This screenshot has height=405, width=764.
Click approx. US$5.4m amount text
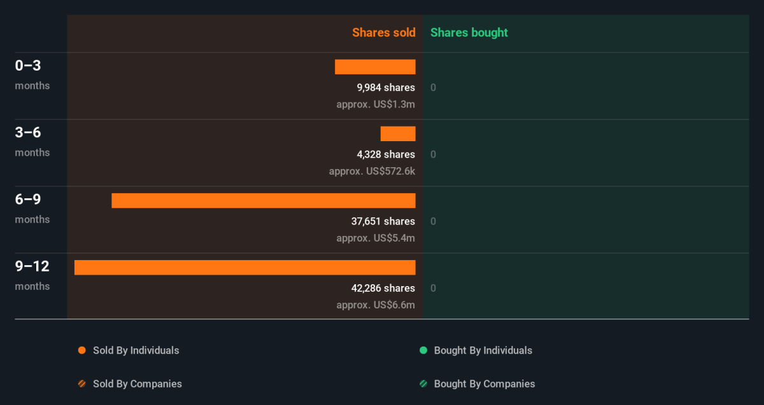376,238
